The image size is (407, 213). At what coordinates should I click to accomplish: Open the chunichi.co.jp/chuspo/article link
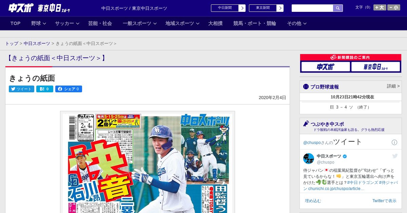[x=336, y=189]
